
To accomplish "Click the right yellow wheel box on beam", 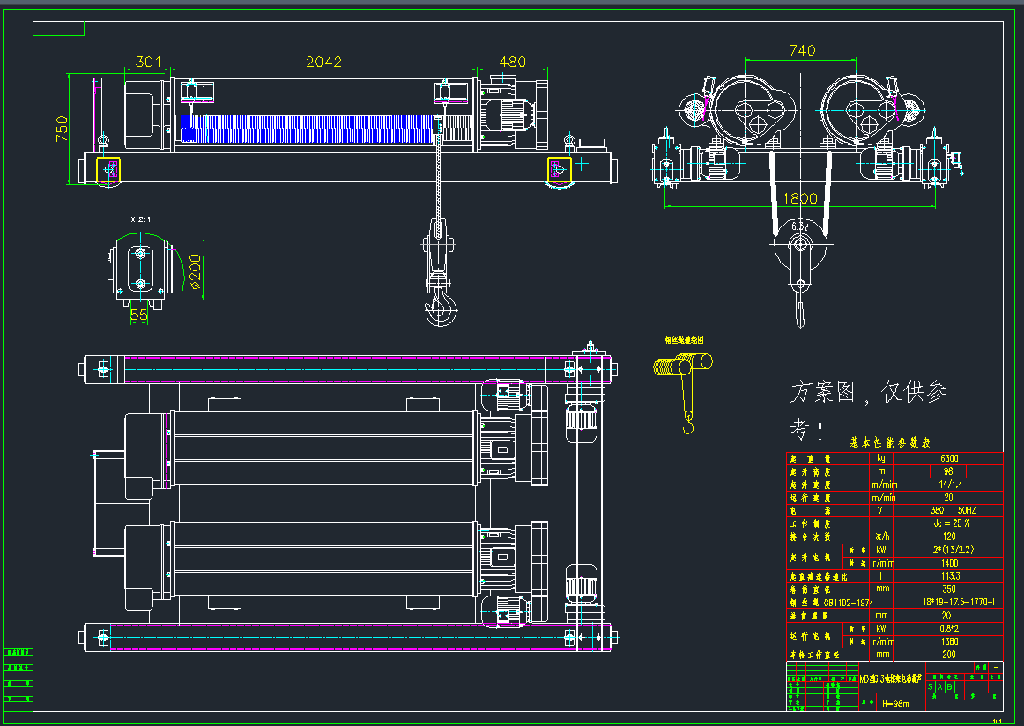I will 559,168.
